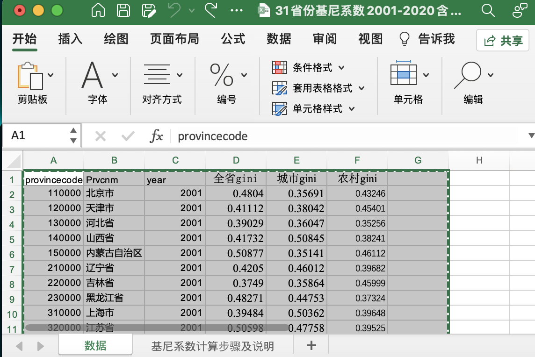Expand the 剪贴板 dropdown arrow

tap(51, 75)
